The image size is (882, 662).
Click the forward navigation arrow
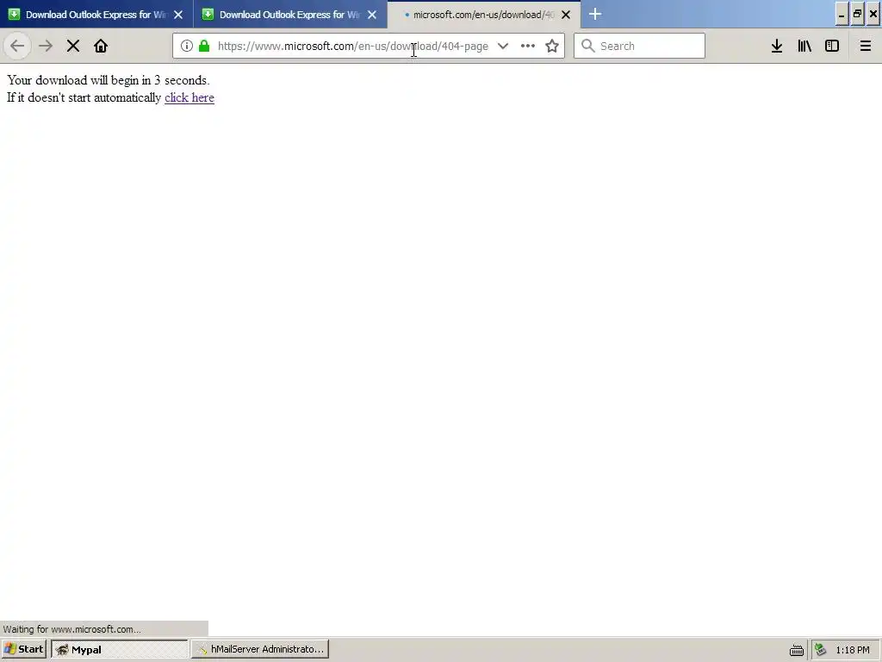46,46
